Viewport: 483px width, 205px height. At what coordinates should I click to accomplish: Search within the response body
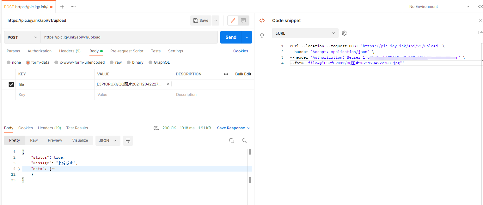244,141
